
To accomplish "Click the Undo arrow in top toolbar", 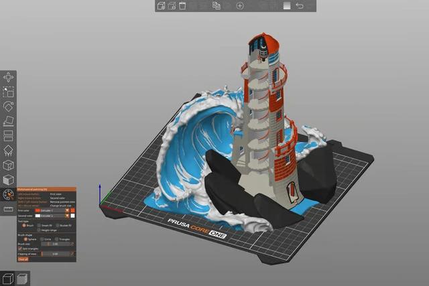I will (x=299, y=6).
